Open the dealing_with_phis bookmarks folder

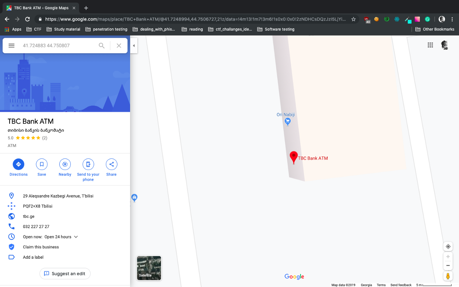click(154, 29)
